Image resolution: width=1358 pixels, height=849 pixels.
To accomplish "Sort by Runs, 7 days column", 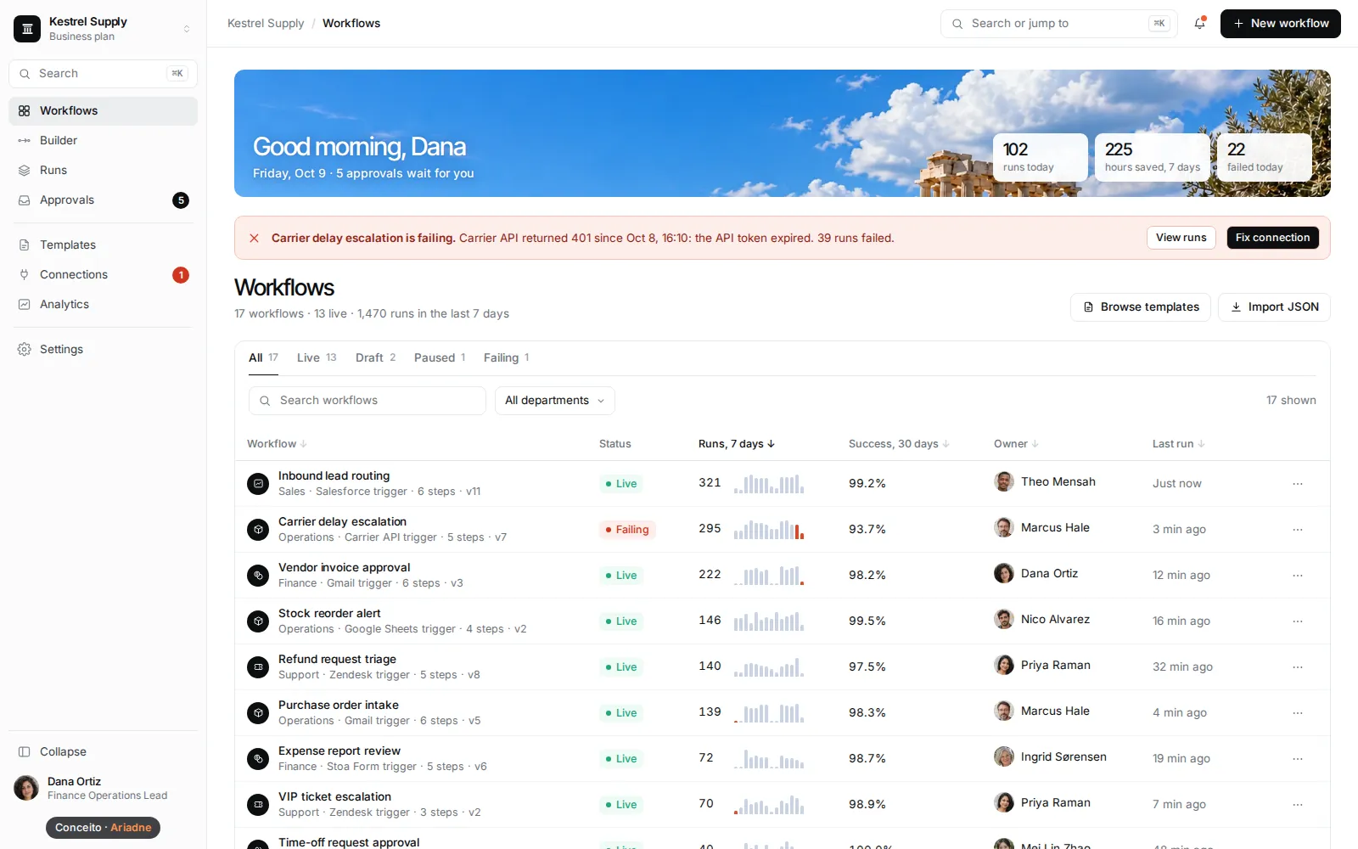I will pyautogui.click(x=737, y=444).
